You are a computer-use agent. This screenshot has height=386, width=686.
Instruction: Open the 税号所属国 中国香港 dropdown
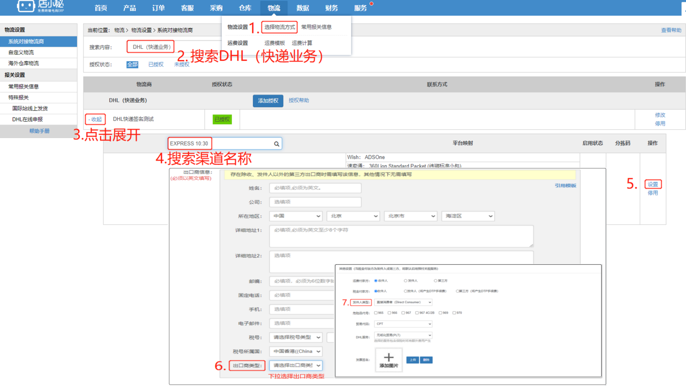(296, 351)
